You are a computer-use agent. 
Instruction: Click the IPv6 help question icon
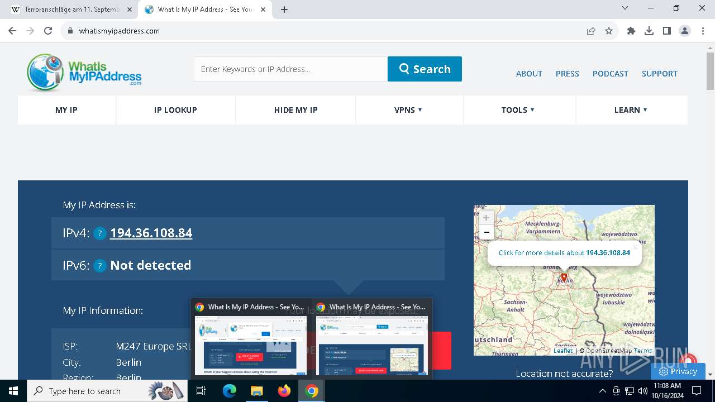(99, 266)
